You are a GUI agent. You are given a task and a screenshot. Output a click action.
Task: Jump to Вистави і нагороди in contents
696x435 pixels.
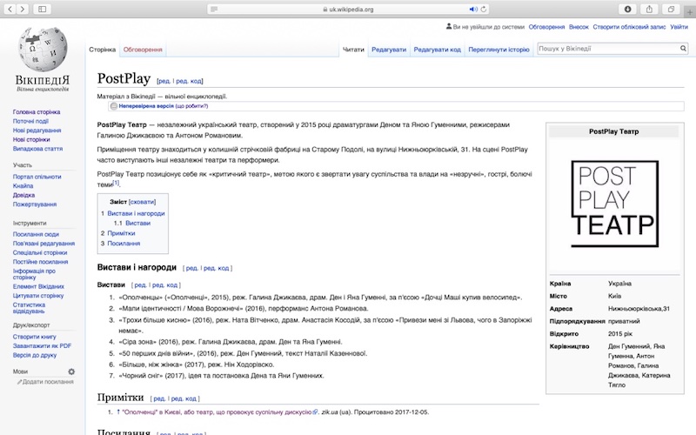coord(136,213)
